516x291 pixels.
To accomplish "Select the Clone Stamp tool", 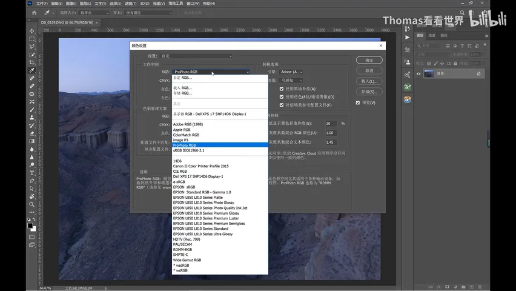I will pos(32,118).
